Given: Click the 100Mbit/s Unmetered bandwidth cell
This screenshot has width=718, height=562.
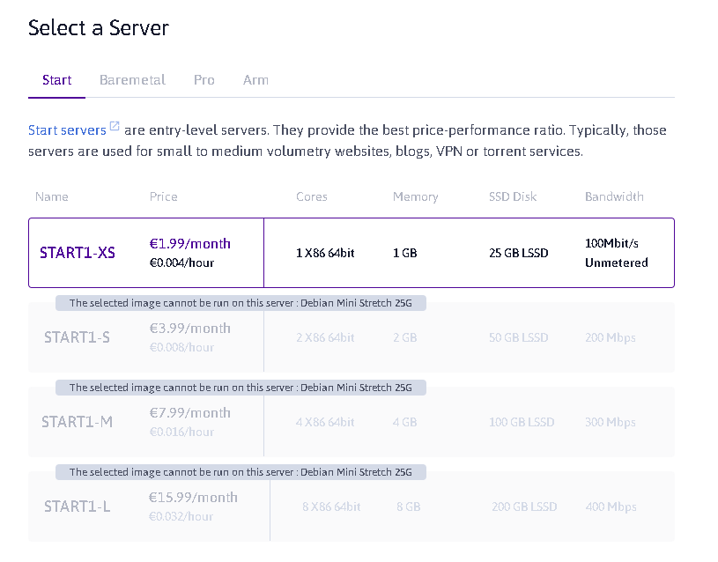Looking at the screenshot, I should pos(616,252).
